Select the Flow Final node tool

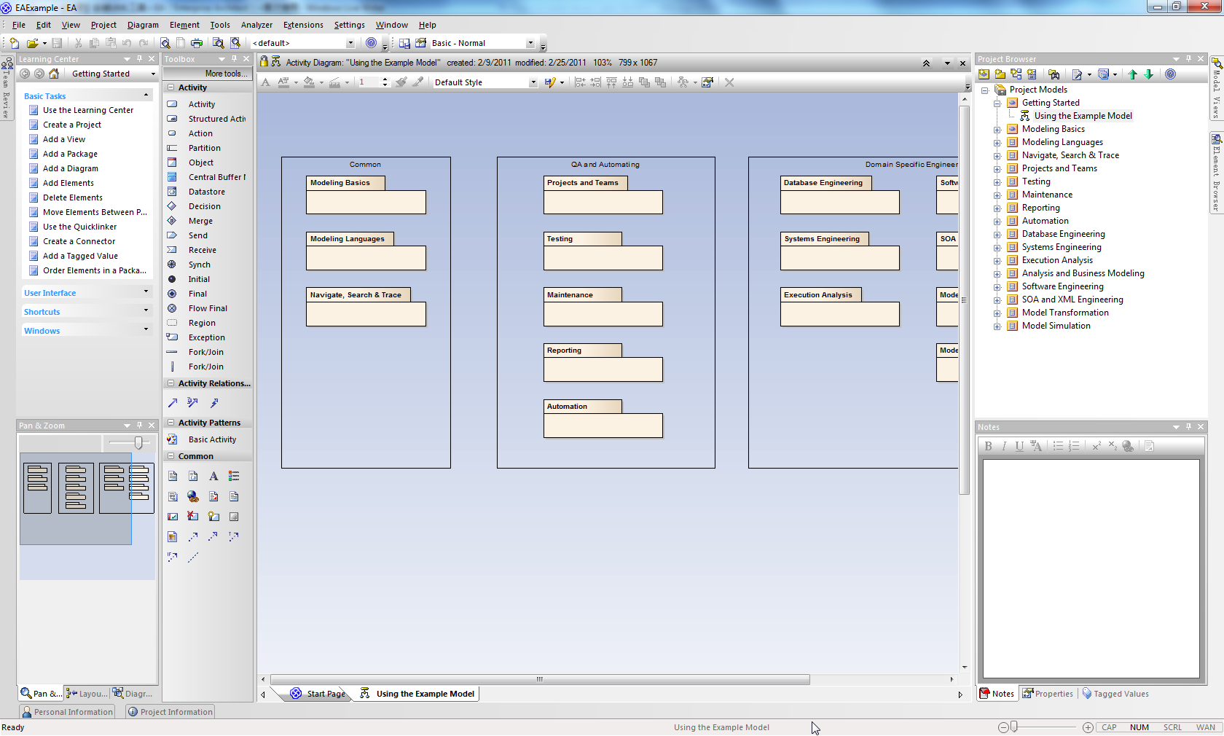click(208, 308)
